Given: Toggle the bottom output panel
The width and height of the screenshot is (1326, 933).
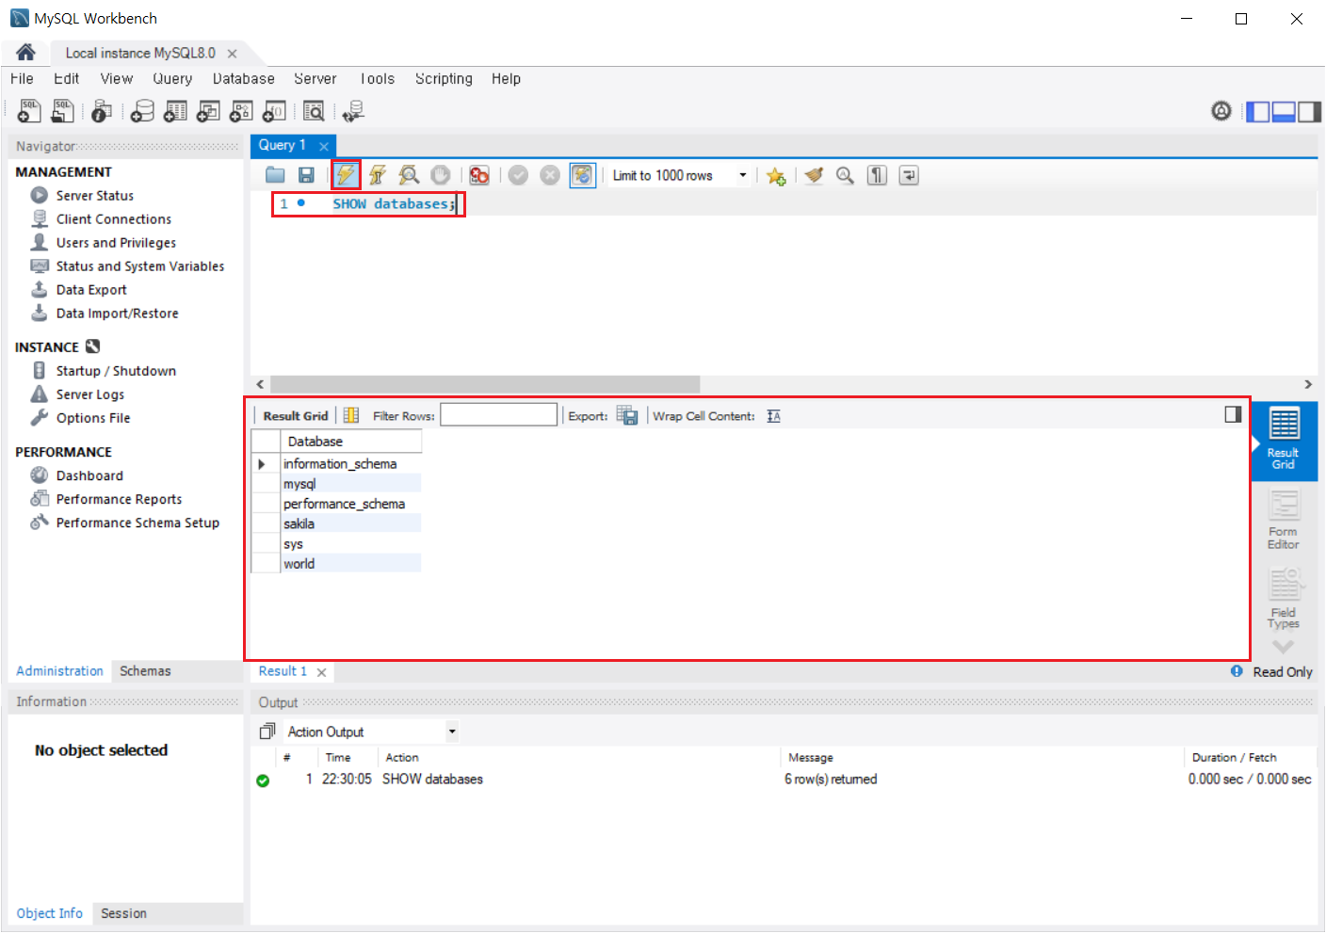Looking at the screenshot, I should [1284, 112].
